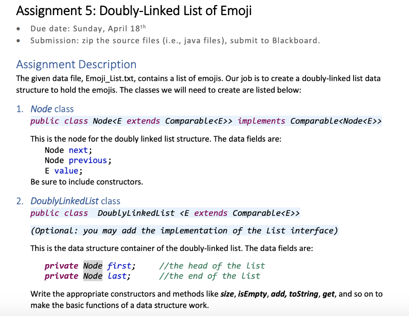The height and width of the screenshot is (316, 409).
Task: Click the highlighted Node class declaration code
Action: tap(206, 120)
